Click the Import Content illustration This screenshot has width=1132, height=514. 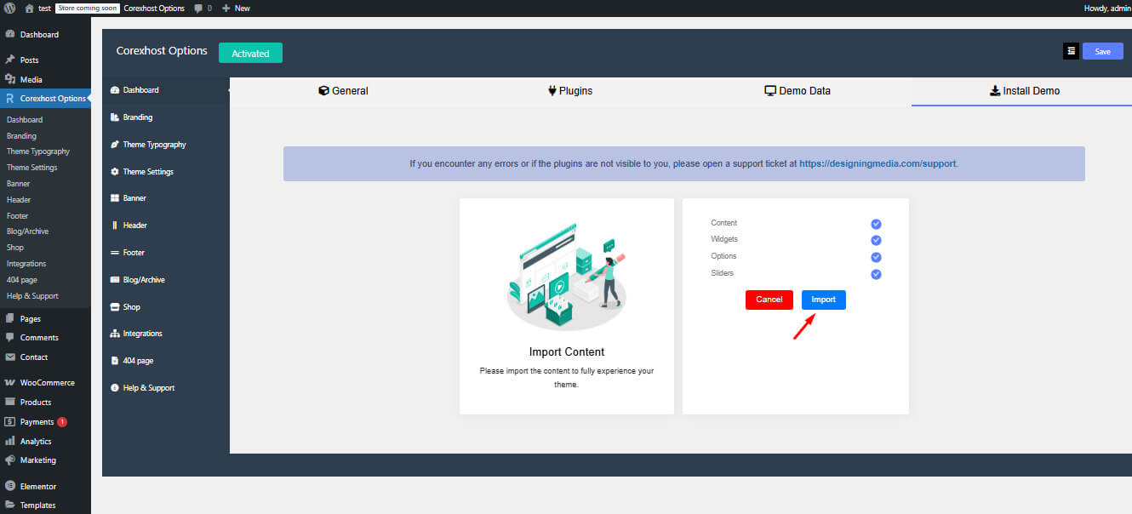point(567,277)
